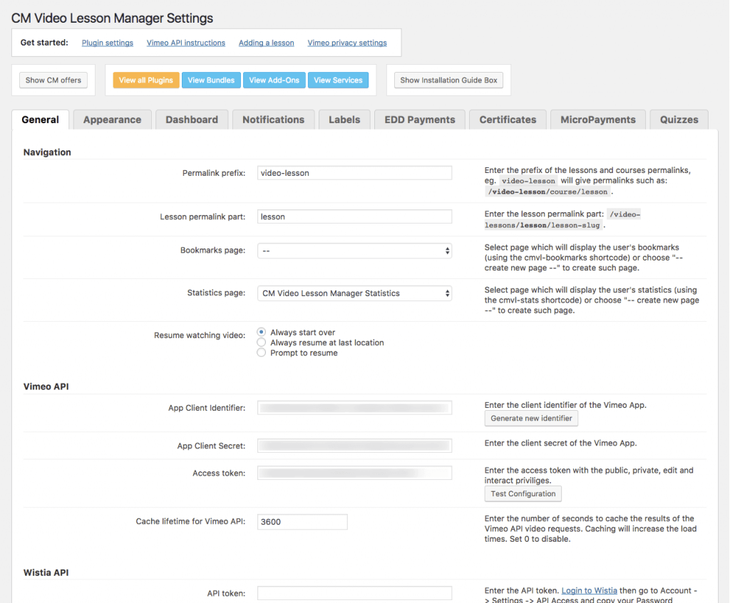Select 'Prompt to resume' radio button

click(x=262, y=352)
